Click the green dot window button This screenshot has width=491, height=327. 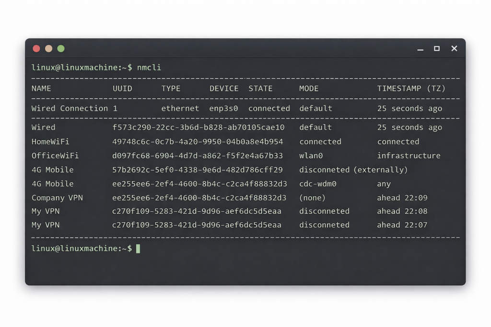pos(61,48)
